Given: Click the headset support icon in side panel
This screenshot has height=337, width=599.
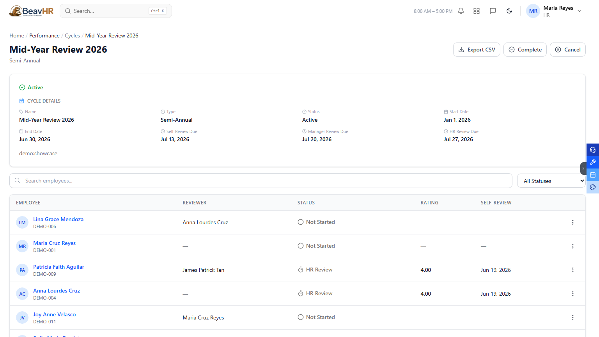Looking at the screenshot, I should click(593, 150).
